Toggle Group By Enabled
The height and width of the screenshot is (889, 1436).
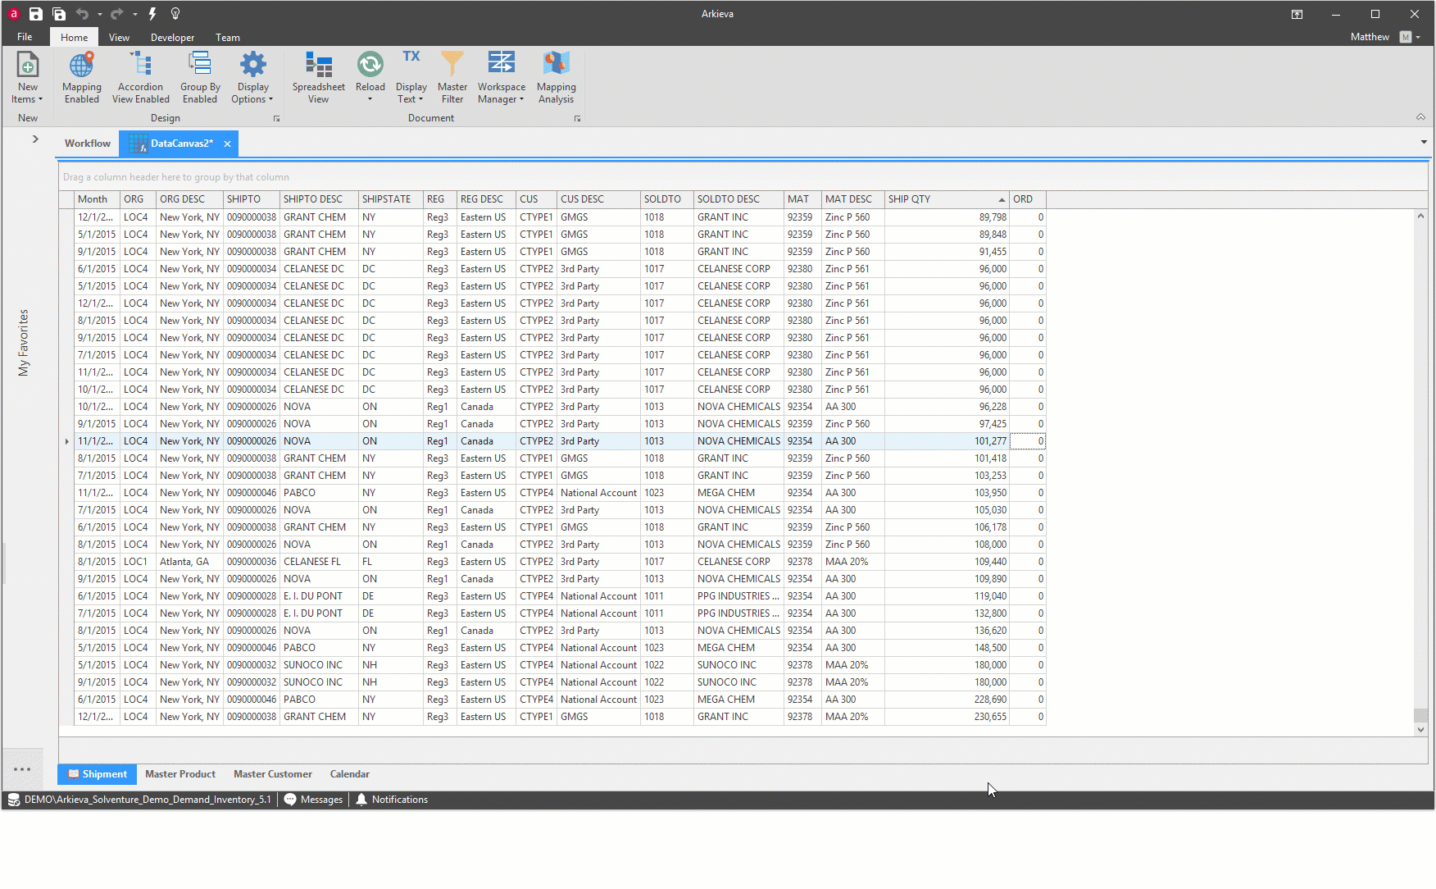click(200, 77)
